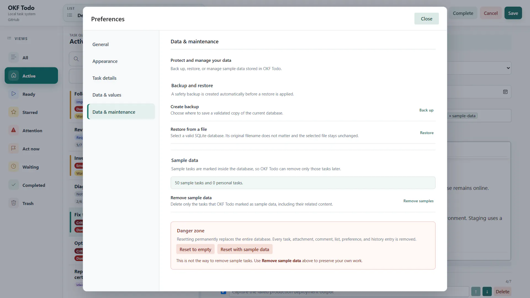Viewport: 530px width, 298px height.
Task: Click the Act now flag icon
Action: [13, 148]
